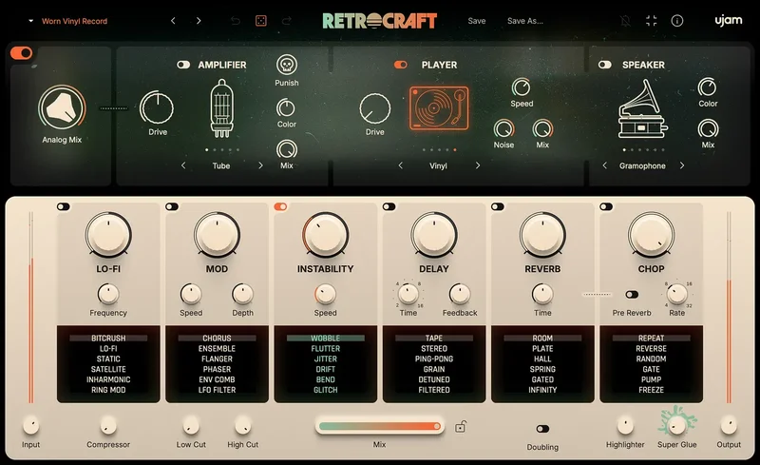Click the Amplifier Color knob

point(286,108)
